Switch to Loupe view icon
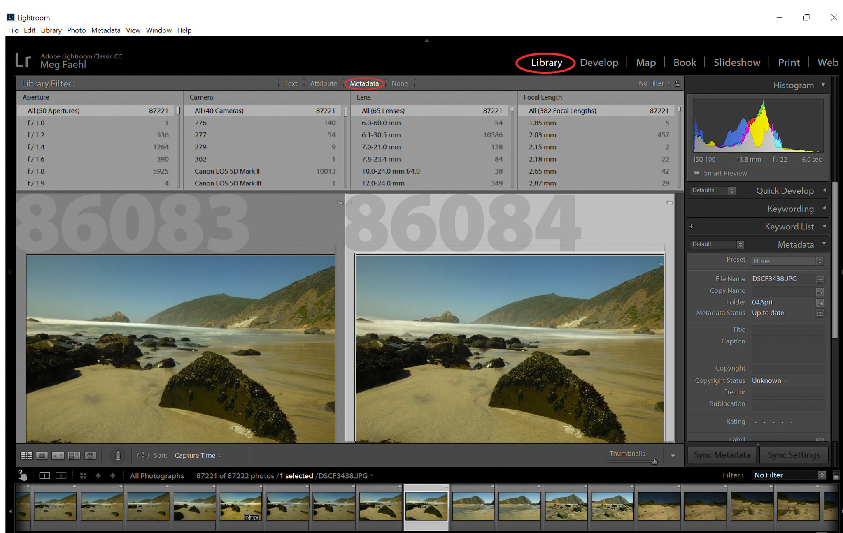Image resolution: width=843 pixels, height=533 pixels. 42,456
